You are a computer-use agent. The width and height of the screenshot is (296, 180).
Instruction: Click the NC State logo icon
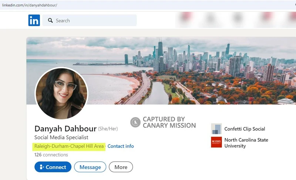click(x=216, y=142)
